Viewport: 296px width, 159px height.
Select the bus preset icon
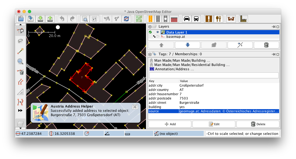click(196, 19)
